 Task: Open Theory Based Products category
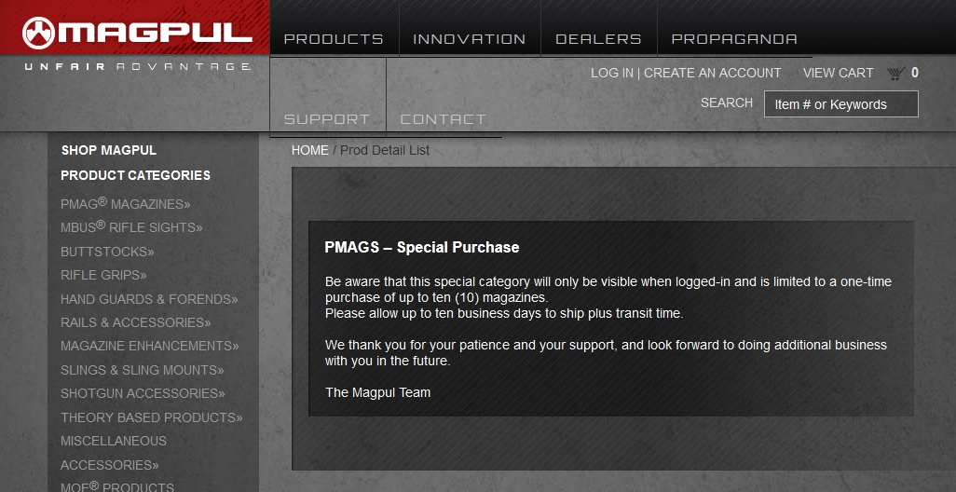click(x=151, y=417)
